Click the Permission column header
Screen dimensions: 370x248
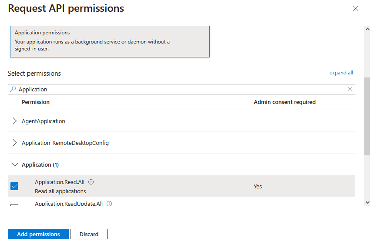(x=36, y=102)
